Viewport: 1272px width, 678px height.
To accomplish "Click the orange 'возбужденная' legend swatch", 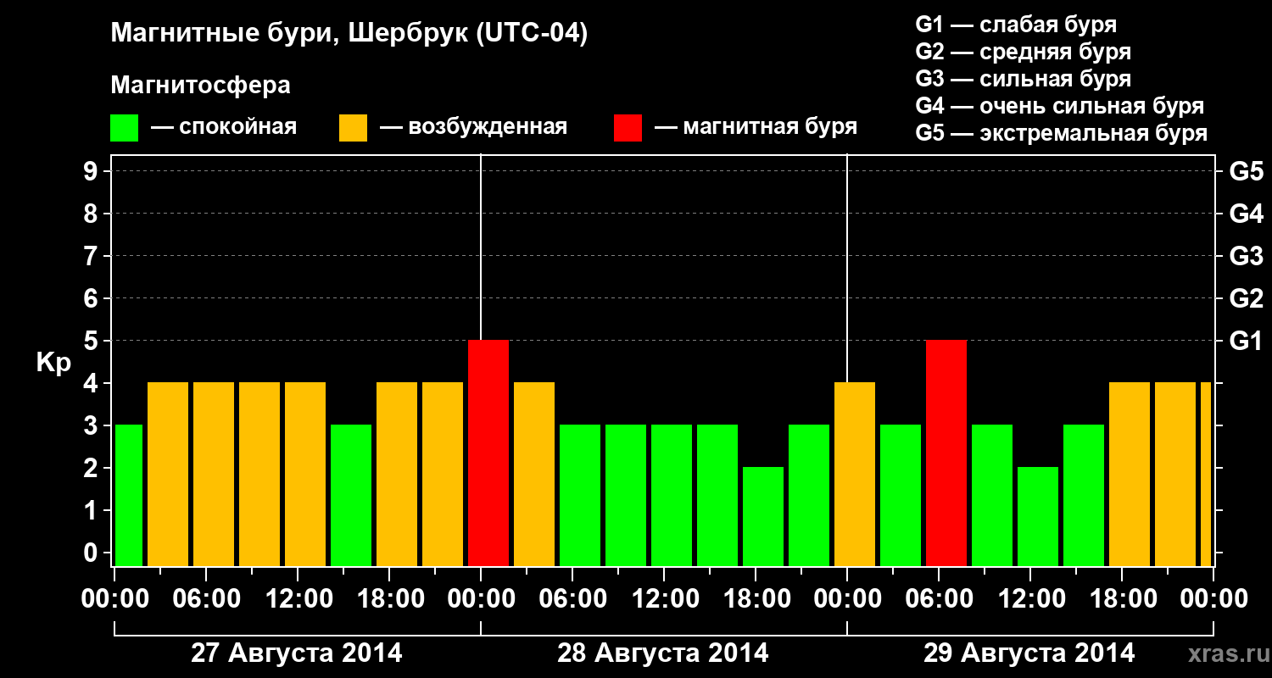I will point(353,128).
